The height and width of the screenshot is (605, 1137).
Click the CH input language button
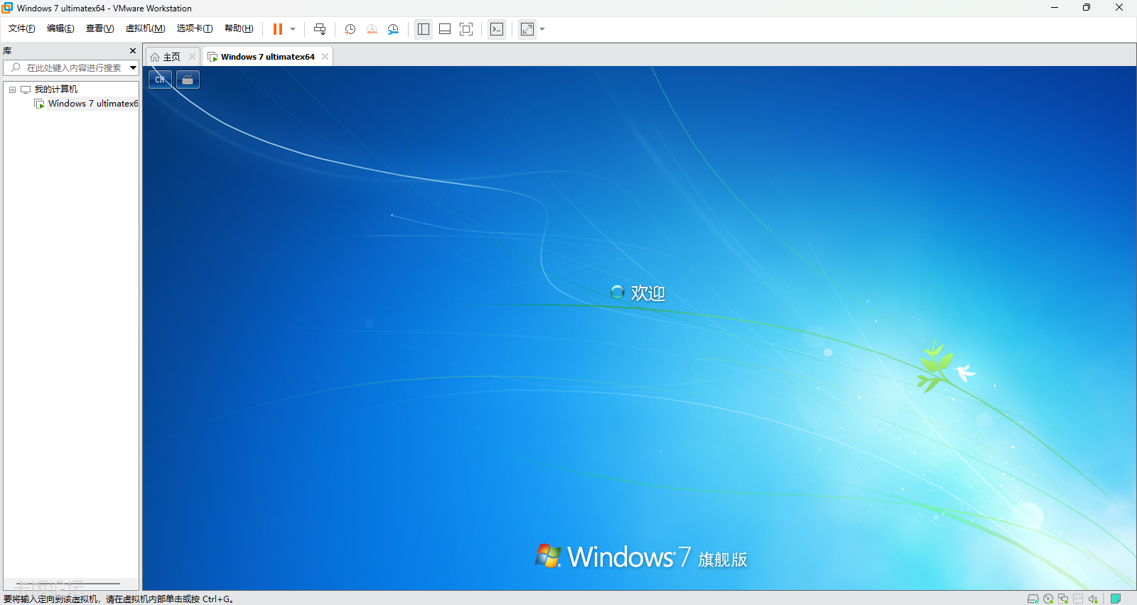[160, 80]
